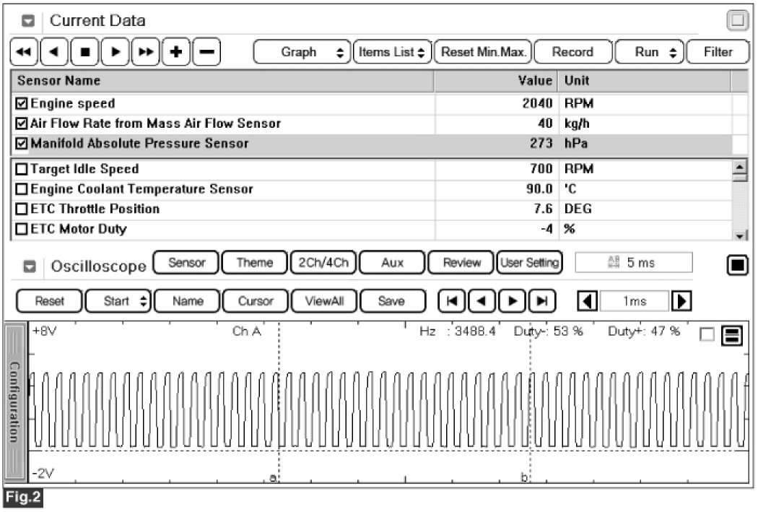758x512 pixels.
Task: Enable the Target Idle Speed checkbox
Action: (x=22, y=170)
